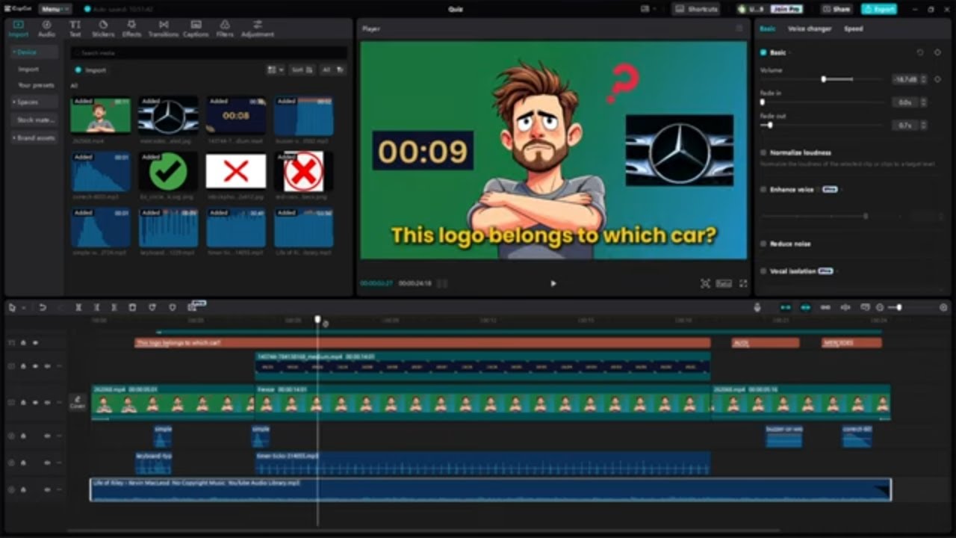Screen dimensions: 956x538
Task: Select the green checkmark image thumbnail
Action: coord(168,171)
